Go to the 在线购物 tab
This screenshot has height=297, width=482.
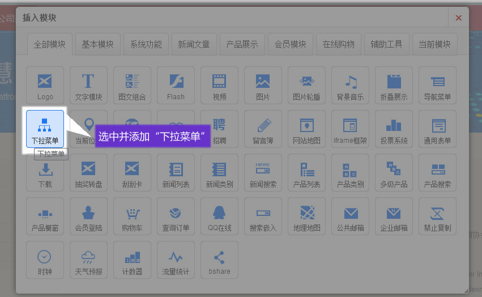tap(338, 44)
